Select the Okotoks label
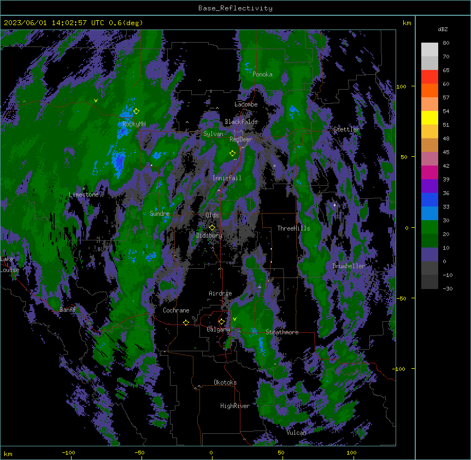471x460 pixels. click(x=225, y=382)
